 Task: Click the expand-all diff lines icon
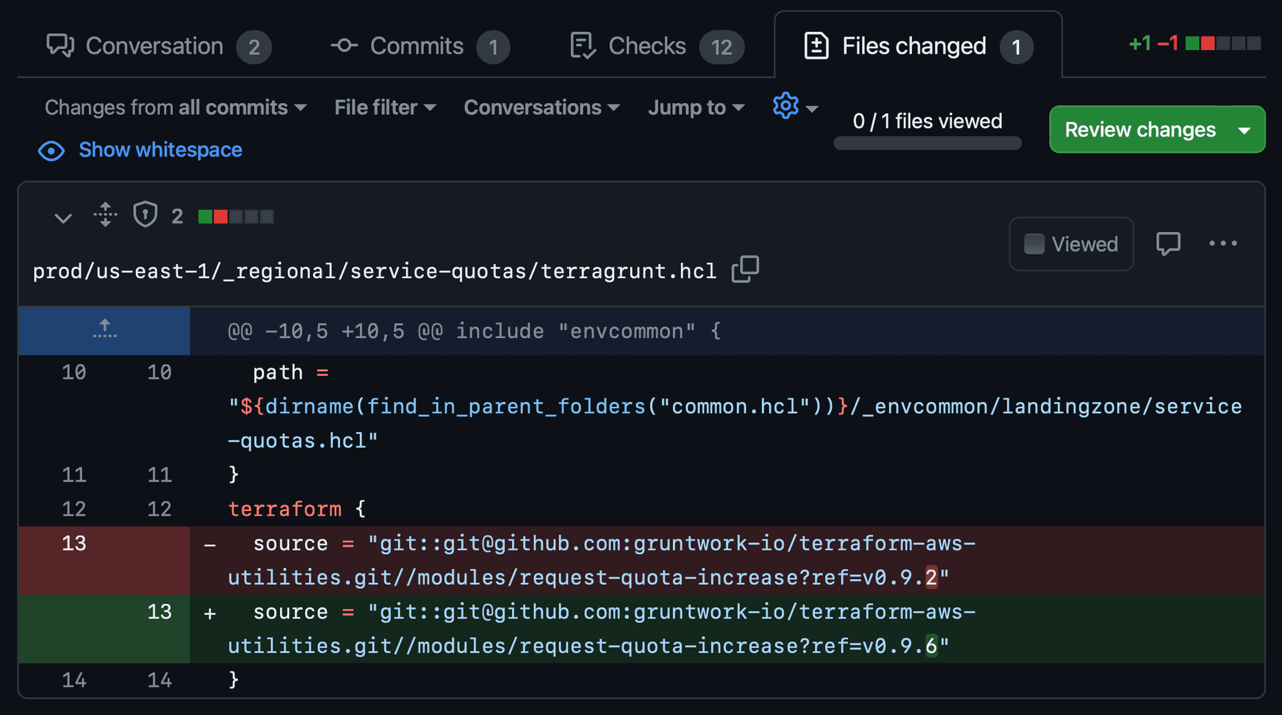coord(105,215)
